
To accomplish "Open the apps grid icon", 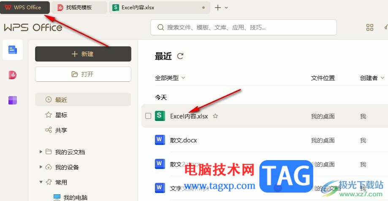I will pyautogui.click(x=370, y=27).
